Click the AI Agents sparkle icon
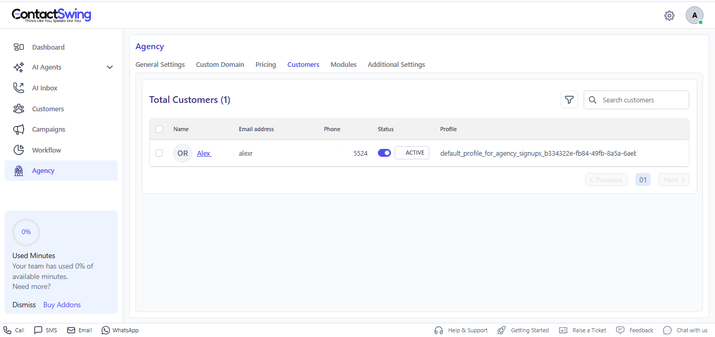Screen dimensions: 715x337 (19, 67)
